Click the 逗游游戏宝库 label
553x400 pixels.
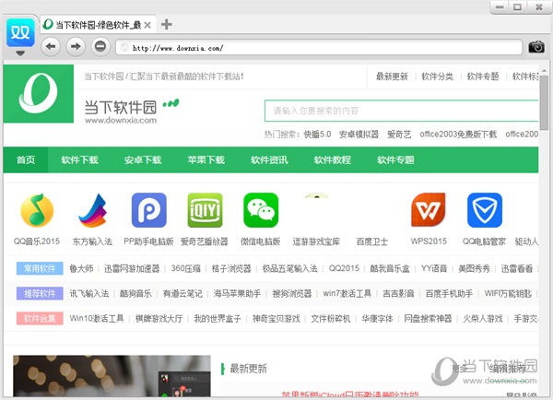[316, 241]
